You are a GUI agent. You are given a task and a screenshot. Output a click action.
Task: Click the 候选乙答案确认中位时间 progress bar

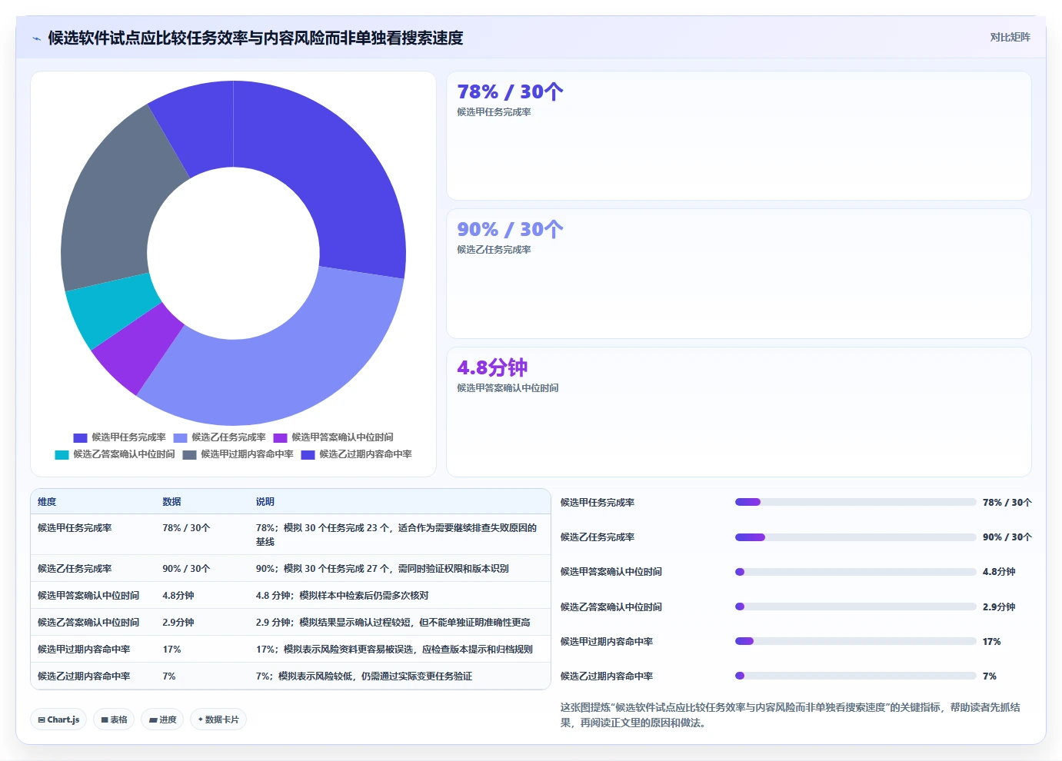tap(855, 606)
